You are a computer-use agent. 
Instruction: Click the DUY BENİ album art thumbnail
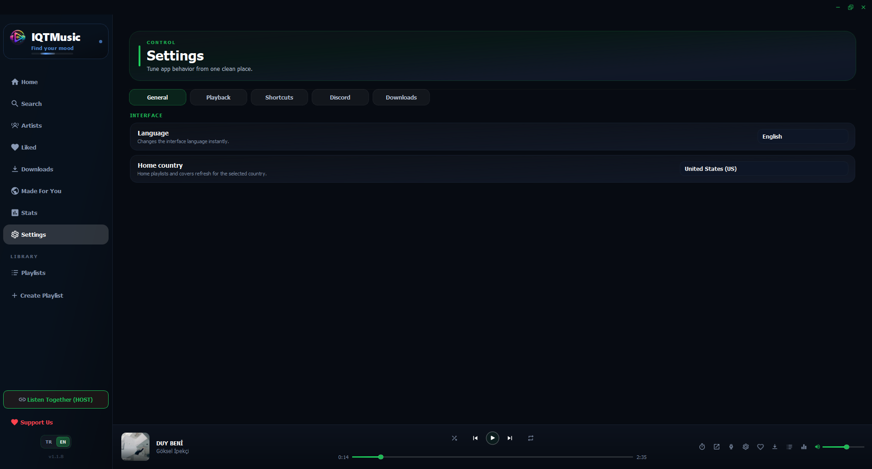pyautogui.click(x=135, y=446)
